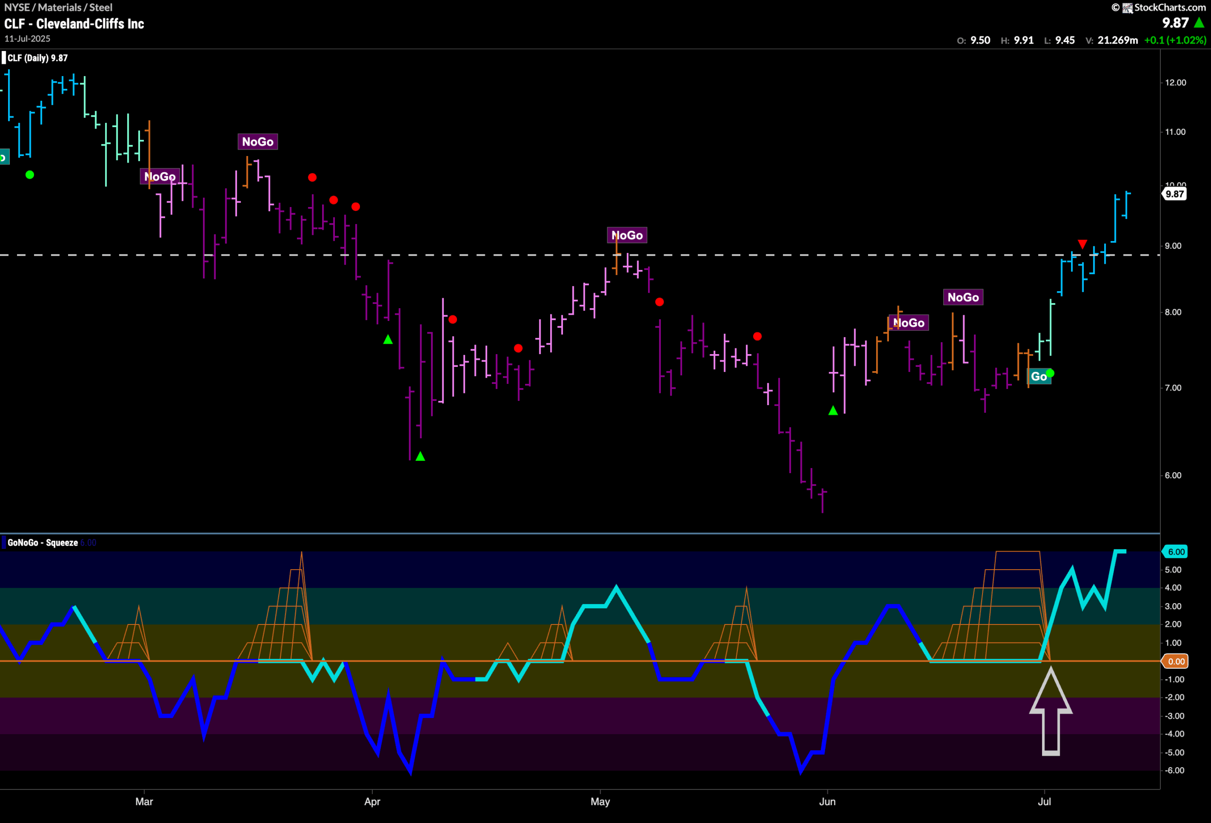Select the topmost NoGo label in June

point(963,297)
